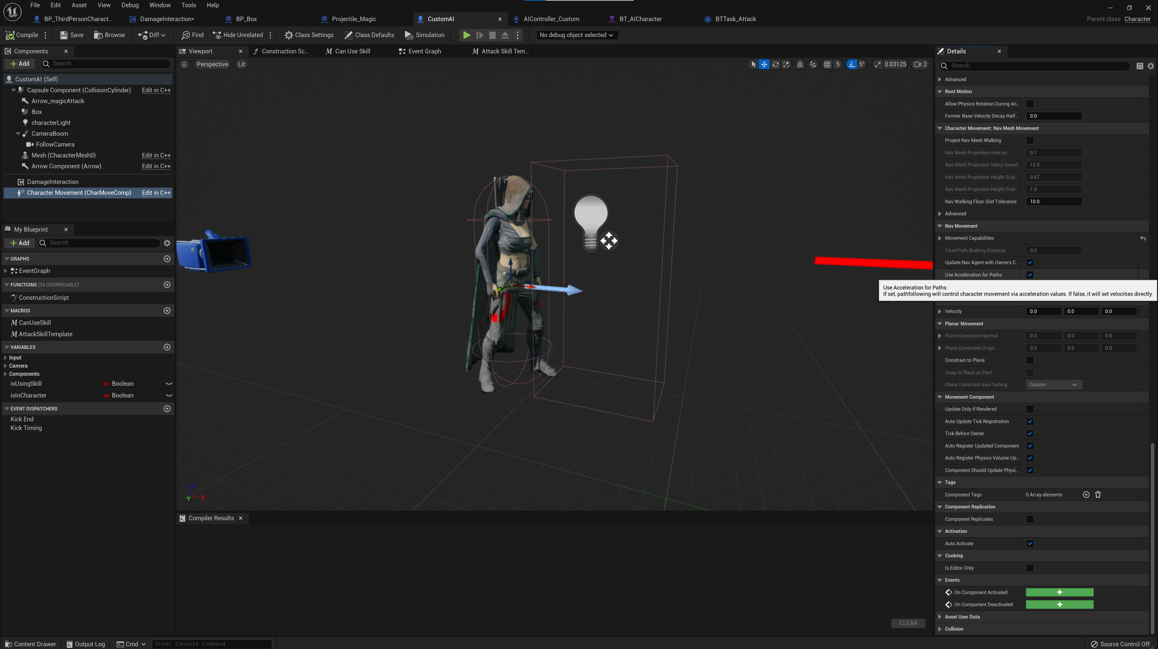Activate the scale gizmo tool
This screenshot has height=649, width=1158.
[x=786, y=64]
